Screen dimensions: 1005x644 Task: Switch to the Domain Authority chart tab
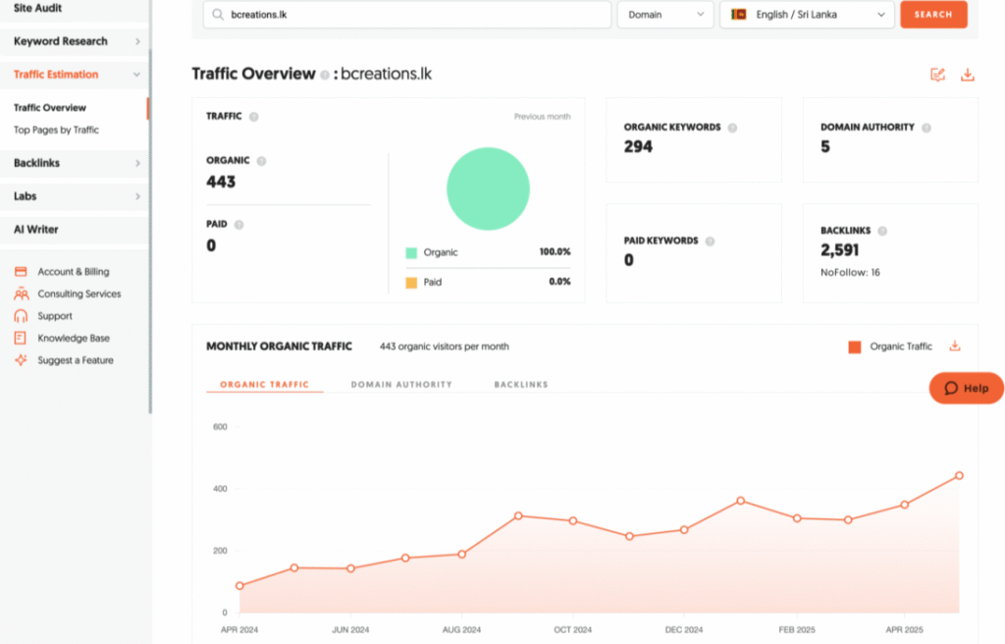point(401,385)
